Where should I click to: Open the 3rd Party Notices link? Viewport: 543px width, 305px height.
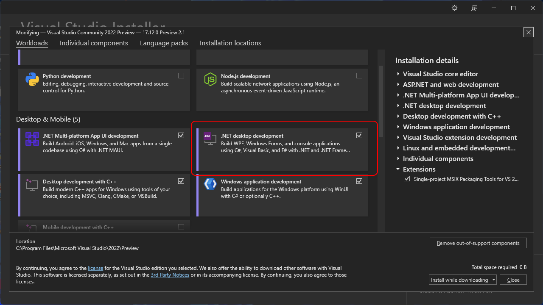(x=170, y=275)
